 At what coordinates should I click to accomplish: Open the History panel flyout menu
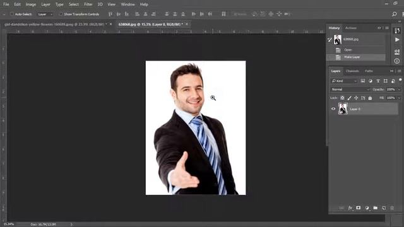tap(387, 28)
